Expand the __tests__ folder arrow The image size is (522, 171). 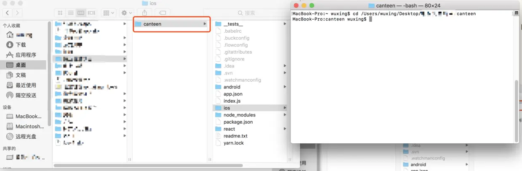pos(285,24)
